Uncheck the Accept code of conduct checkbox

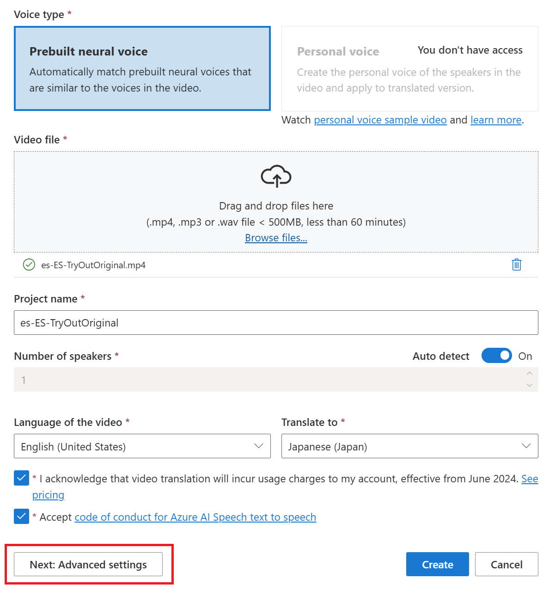(21, 516)
